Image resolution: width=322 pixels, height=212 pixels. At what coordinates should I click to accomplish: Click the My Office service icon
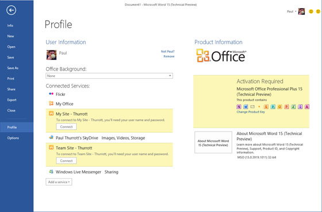pos(51,103)
